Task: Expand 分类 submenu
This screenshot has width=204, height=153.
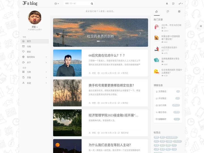Action: pos(35,72)
